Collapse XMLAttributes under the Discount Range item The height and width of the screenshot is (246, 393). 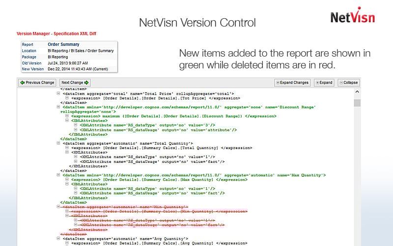67,121
